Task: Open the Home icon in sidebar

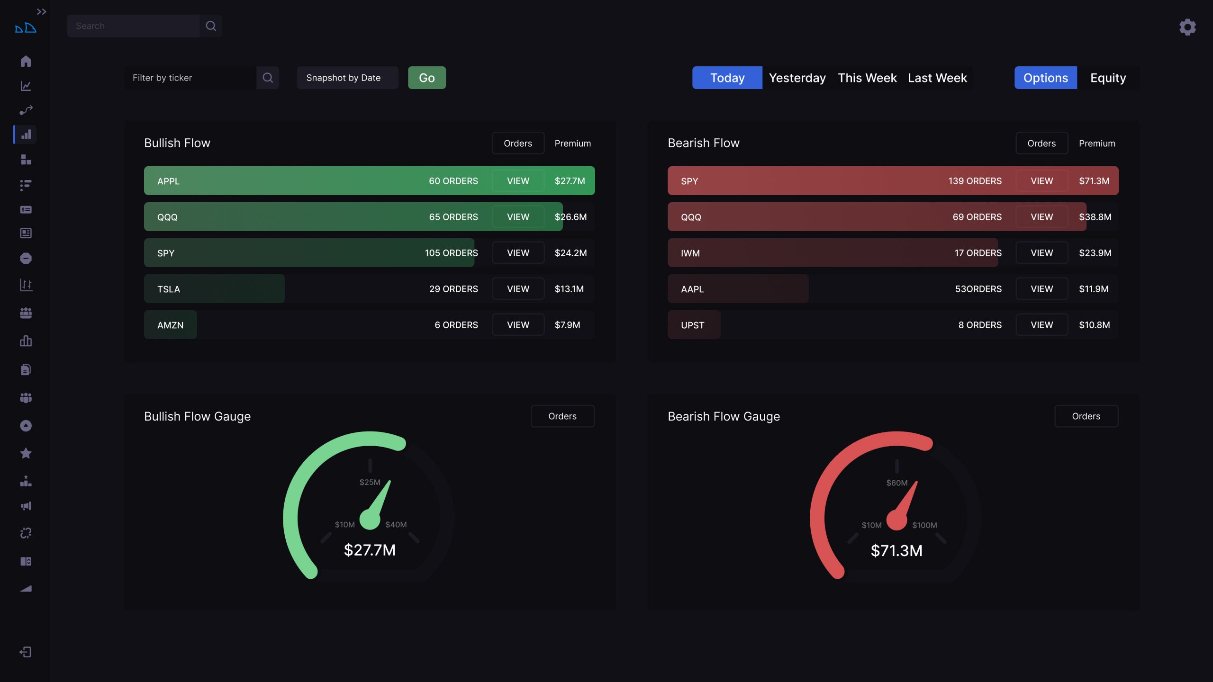Action: pos(26,61)
